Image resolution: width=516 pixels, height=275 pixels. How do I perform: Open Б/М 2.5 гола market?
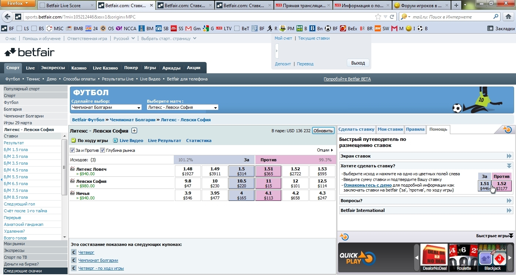point(16,156)
